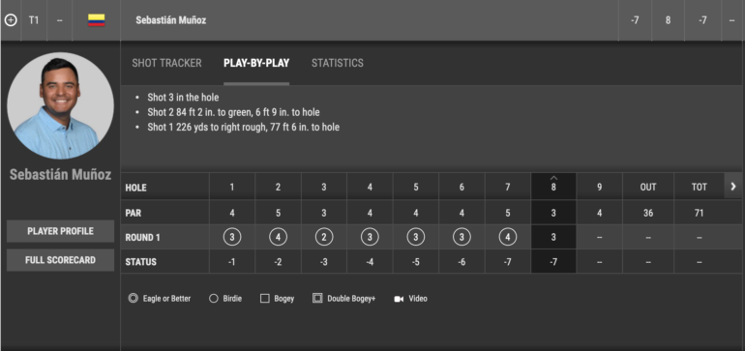Click the Bogey square legend icon
This screenshot has height=351, width=745.
(265, 299)
